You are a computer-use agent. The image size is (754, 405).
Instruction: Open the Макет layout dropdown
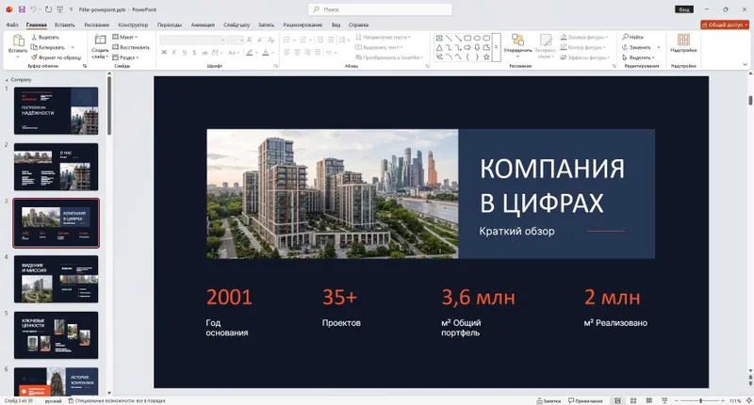click(x=125, y=37)
